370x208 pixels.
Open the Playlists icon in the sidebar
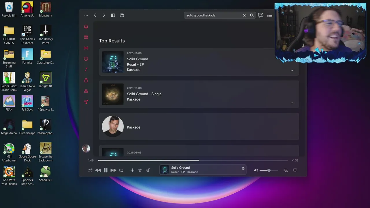[x=86, y=102]
